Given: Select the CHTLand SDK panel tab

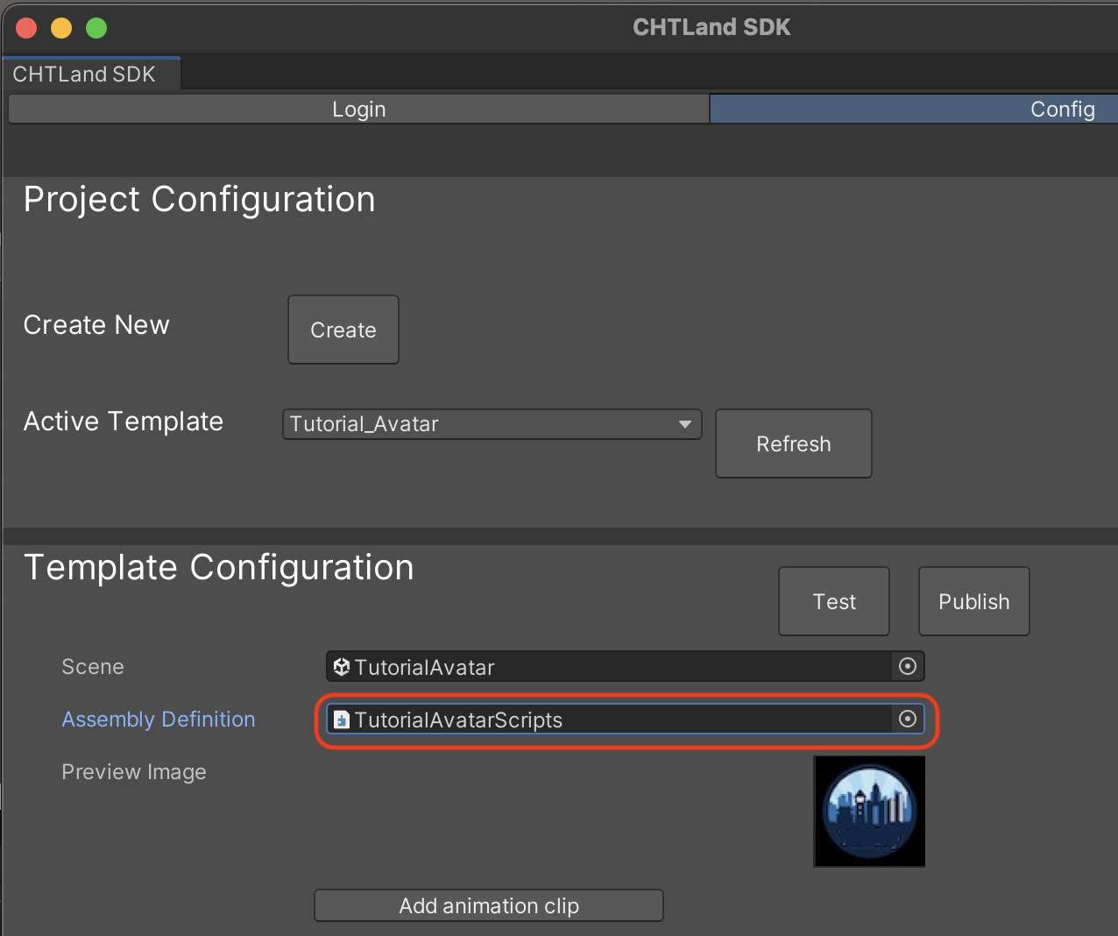Looking at the screenshot, I should (x=85, y=74).
